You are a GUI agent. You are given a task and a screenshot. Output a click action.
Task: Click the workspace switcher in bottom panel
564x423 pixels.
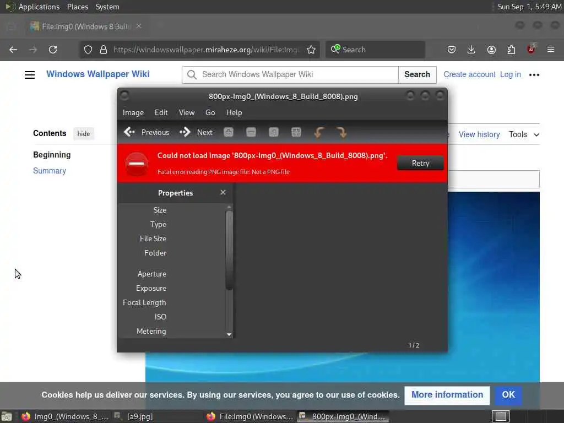(x=501, y=416)
